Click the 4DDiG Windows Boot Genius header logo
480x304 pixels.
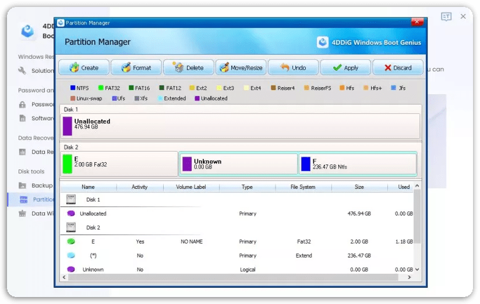click(323, 42)
